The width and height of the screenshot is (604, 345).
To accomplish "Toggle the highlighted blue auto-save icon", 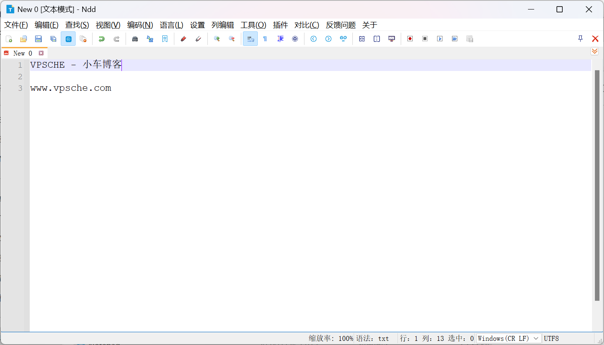I will pyautogui.click(x=68, y=39).
